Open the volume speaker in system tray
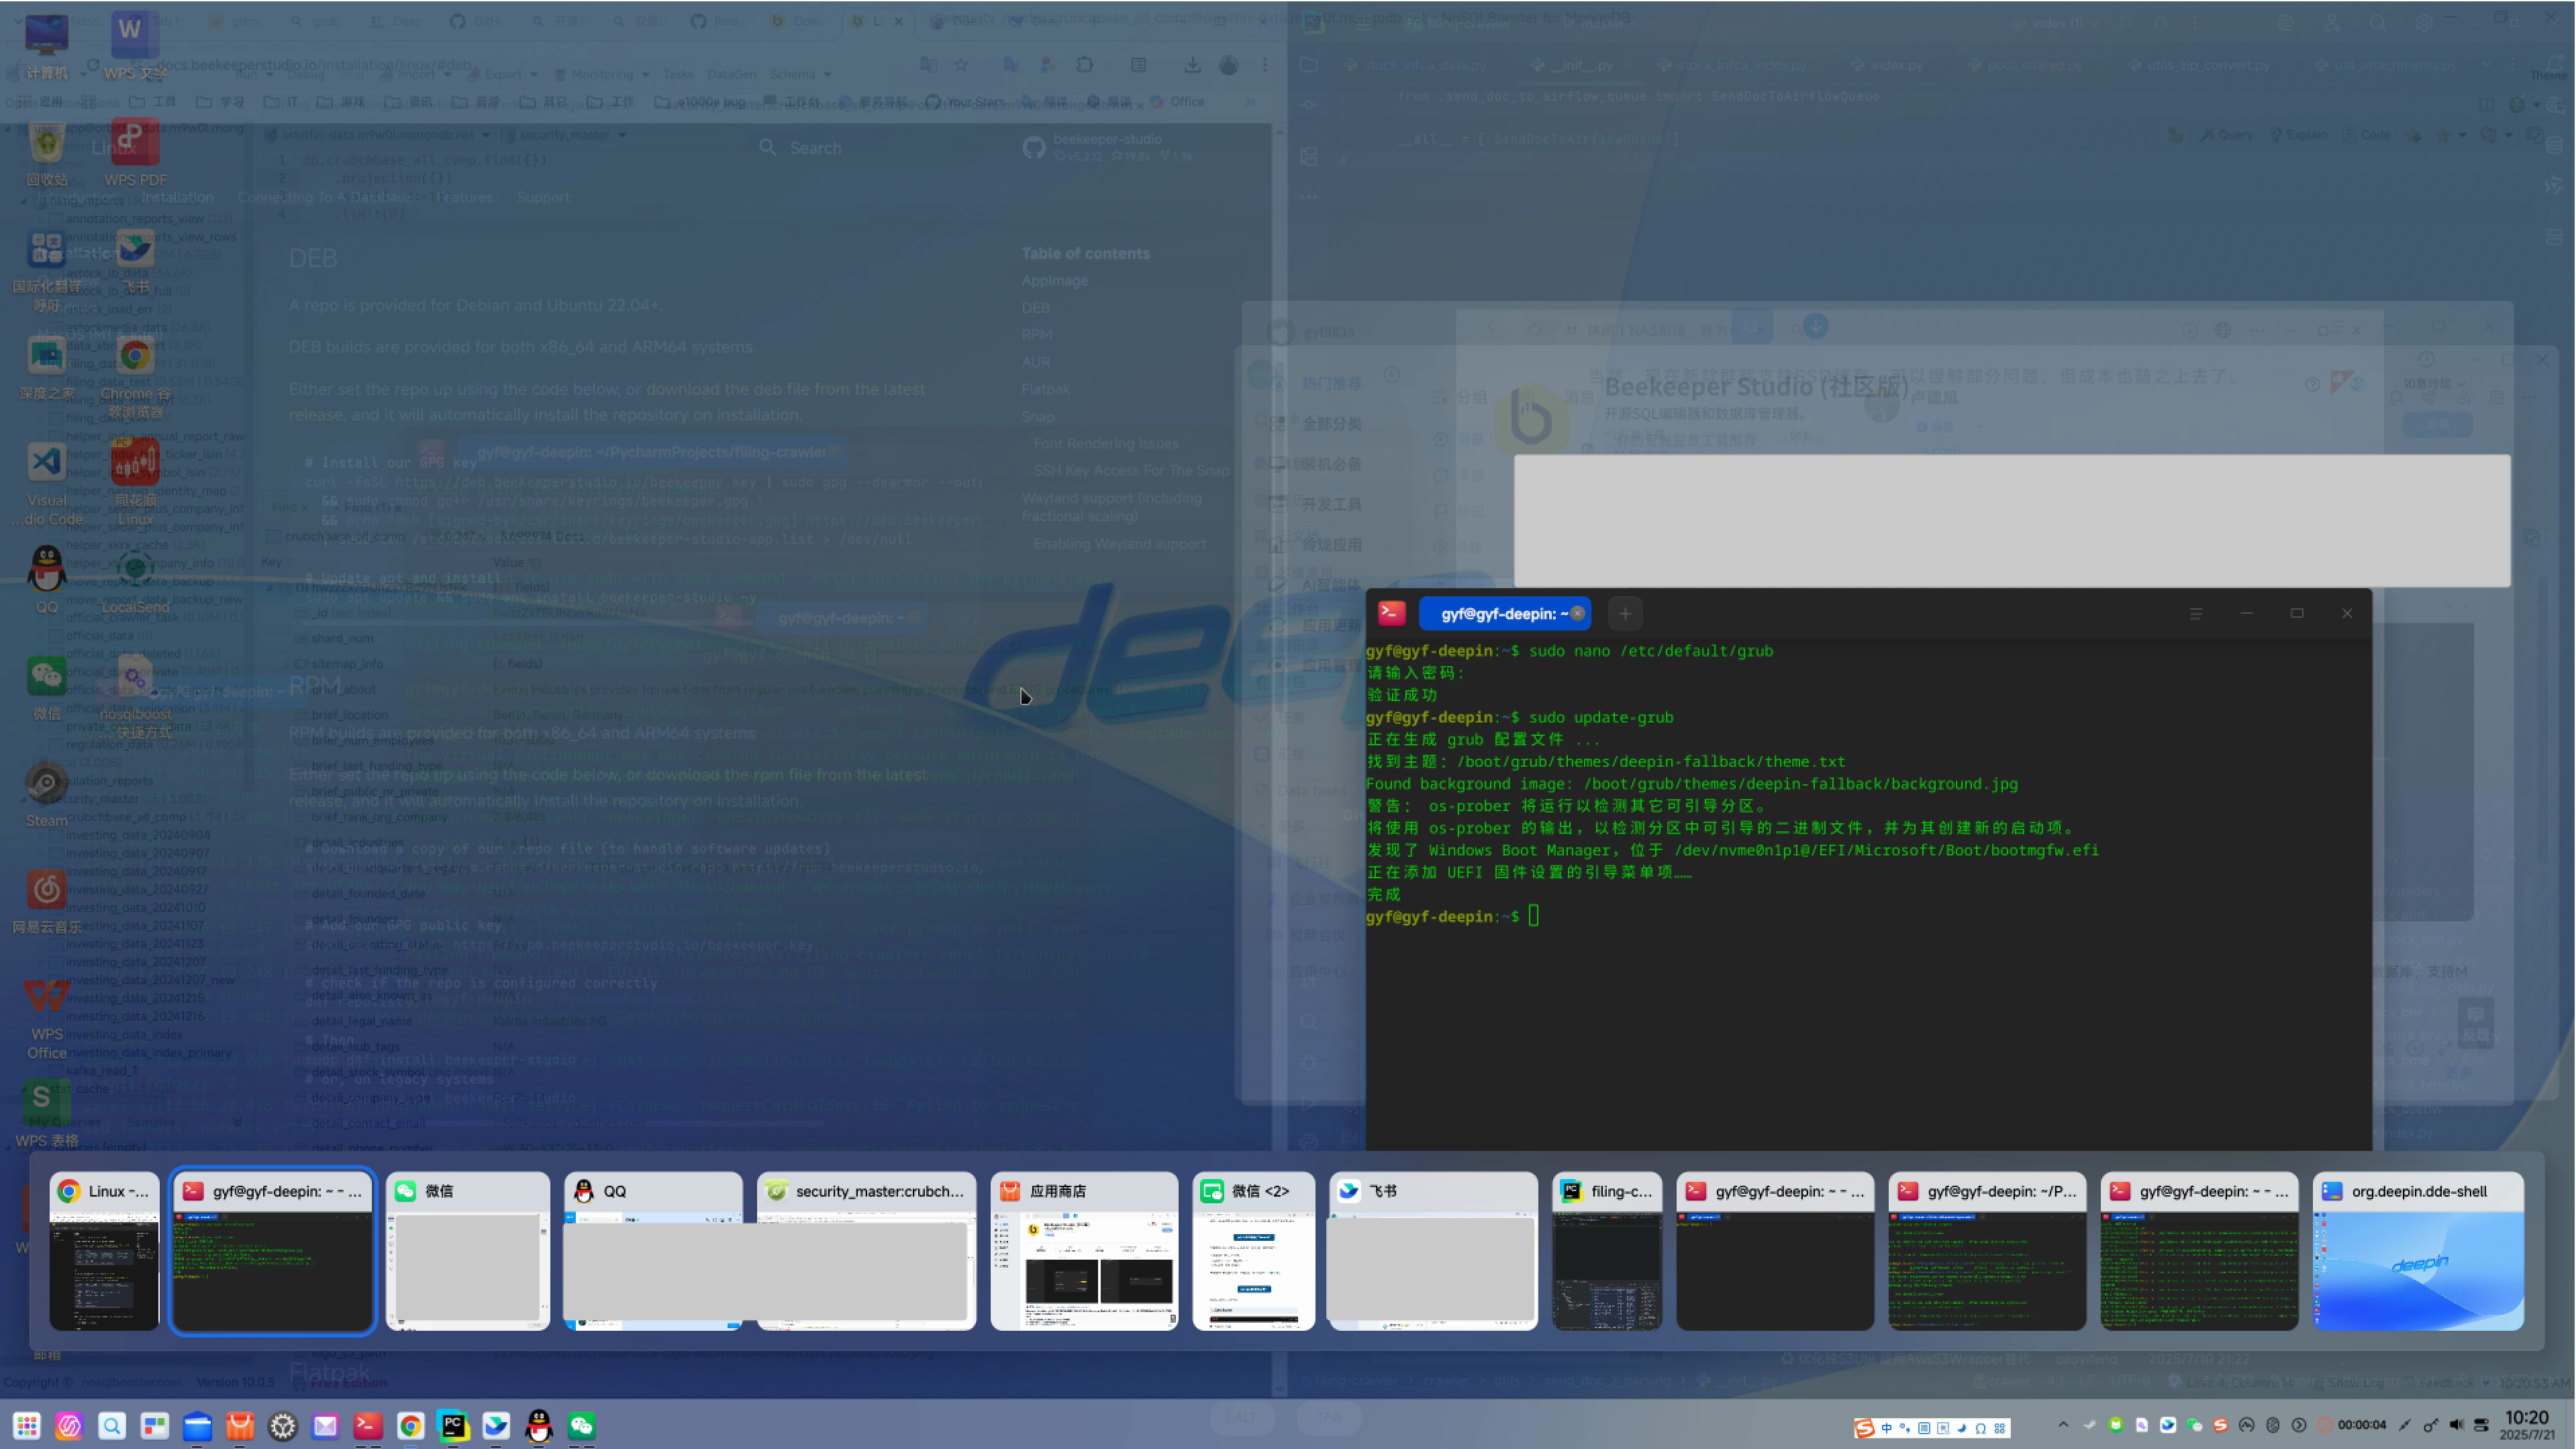Image resolution: width=2576 pixels, height=1449 pixels. point(2457,1425)
